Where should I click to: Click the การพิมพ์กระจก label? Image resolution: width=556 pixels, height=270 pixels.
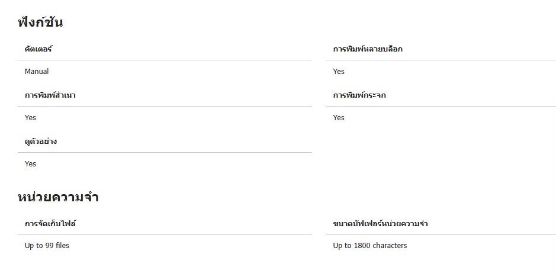[359, 95]
